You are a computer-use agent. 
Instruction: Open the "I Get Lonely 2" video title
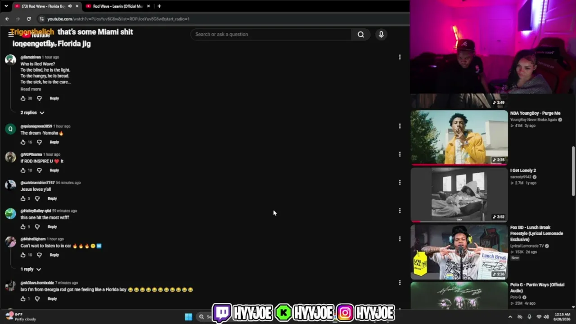pyautogui.click(x=523, y=171)
